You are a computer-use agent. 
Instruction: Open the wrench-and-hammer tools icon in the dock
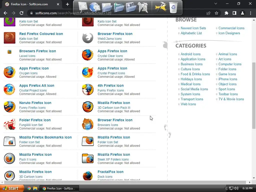coord(143,7)
